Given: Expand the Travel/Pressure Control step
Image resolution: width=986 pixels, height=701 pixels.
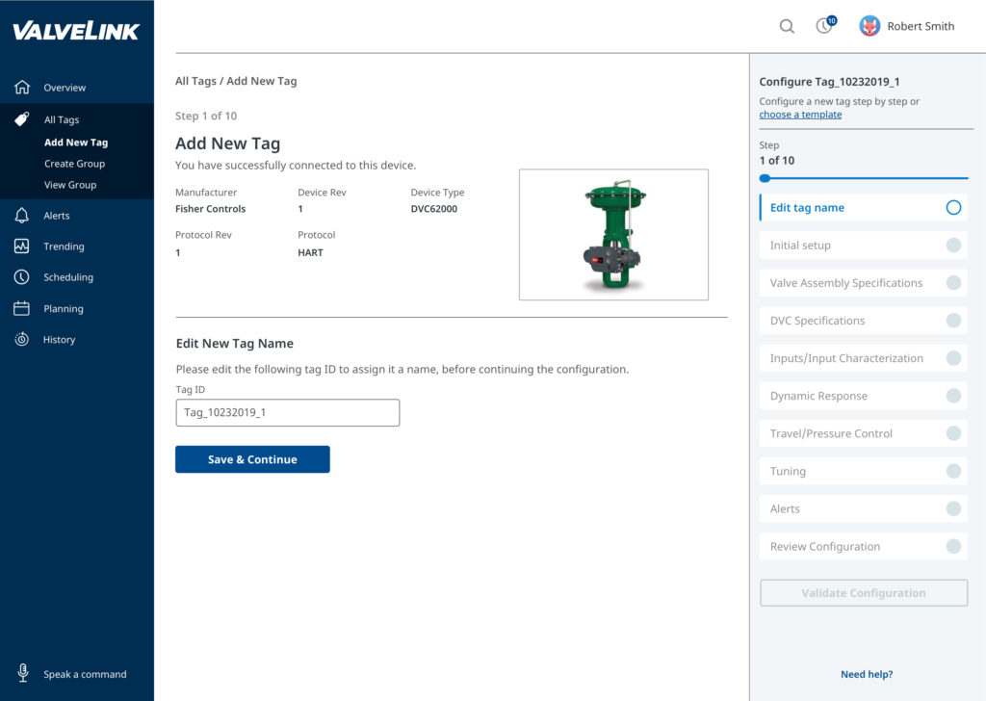Looking at the screenshot, I should pos(953,433).
